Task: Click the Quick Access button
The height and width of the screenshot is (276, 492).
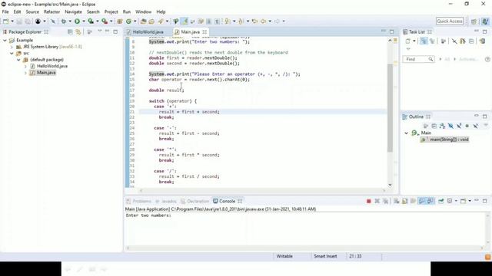Action: (x=450, y=21)
